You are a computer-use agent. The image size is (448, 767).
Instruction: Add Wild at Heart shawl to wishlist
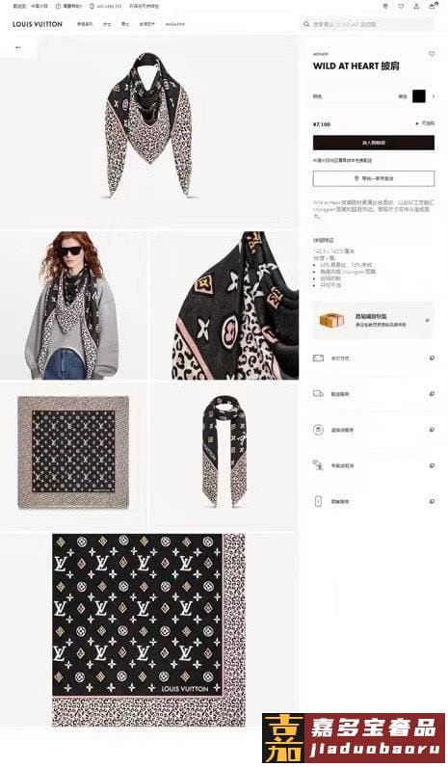pos(432,54)
